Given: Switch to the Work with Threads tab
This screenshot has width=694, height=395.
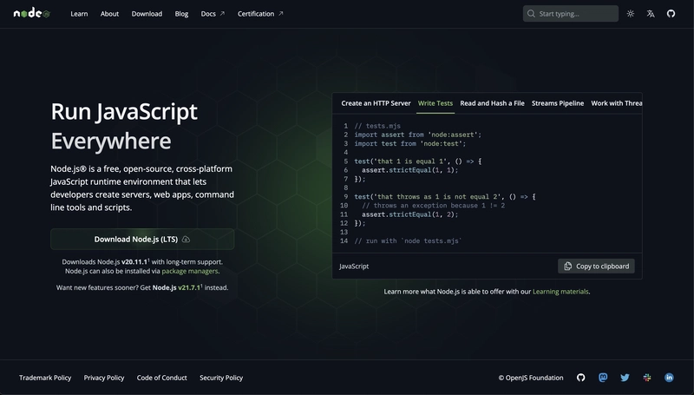Looking at the screenshot, I should click(x=617, y=103).
